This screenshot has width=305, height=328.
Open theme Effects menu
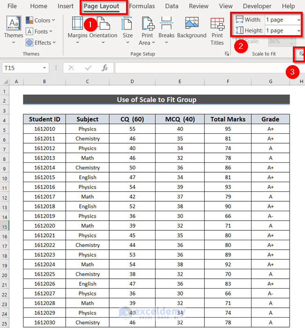click(x=41, y=43)
